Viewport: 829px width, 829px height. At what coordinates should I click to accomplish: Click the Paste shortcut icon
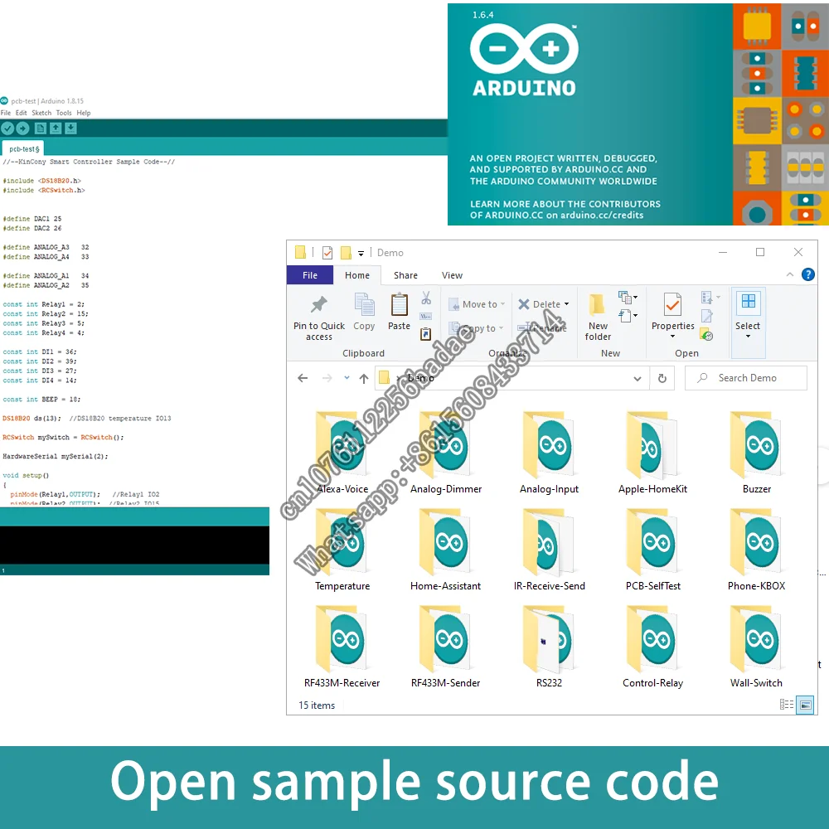coord(426,333)
